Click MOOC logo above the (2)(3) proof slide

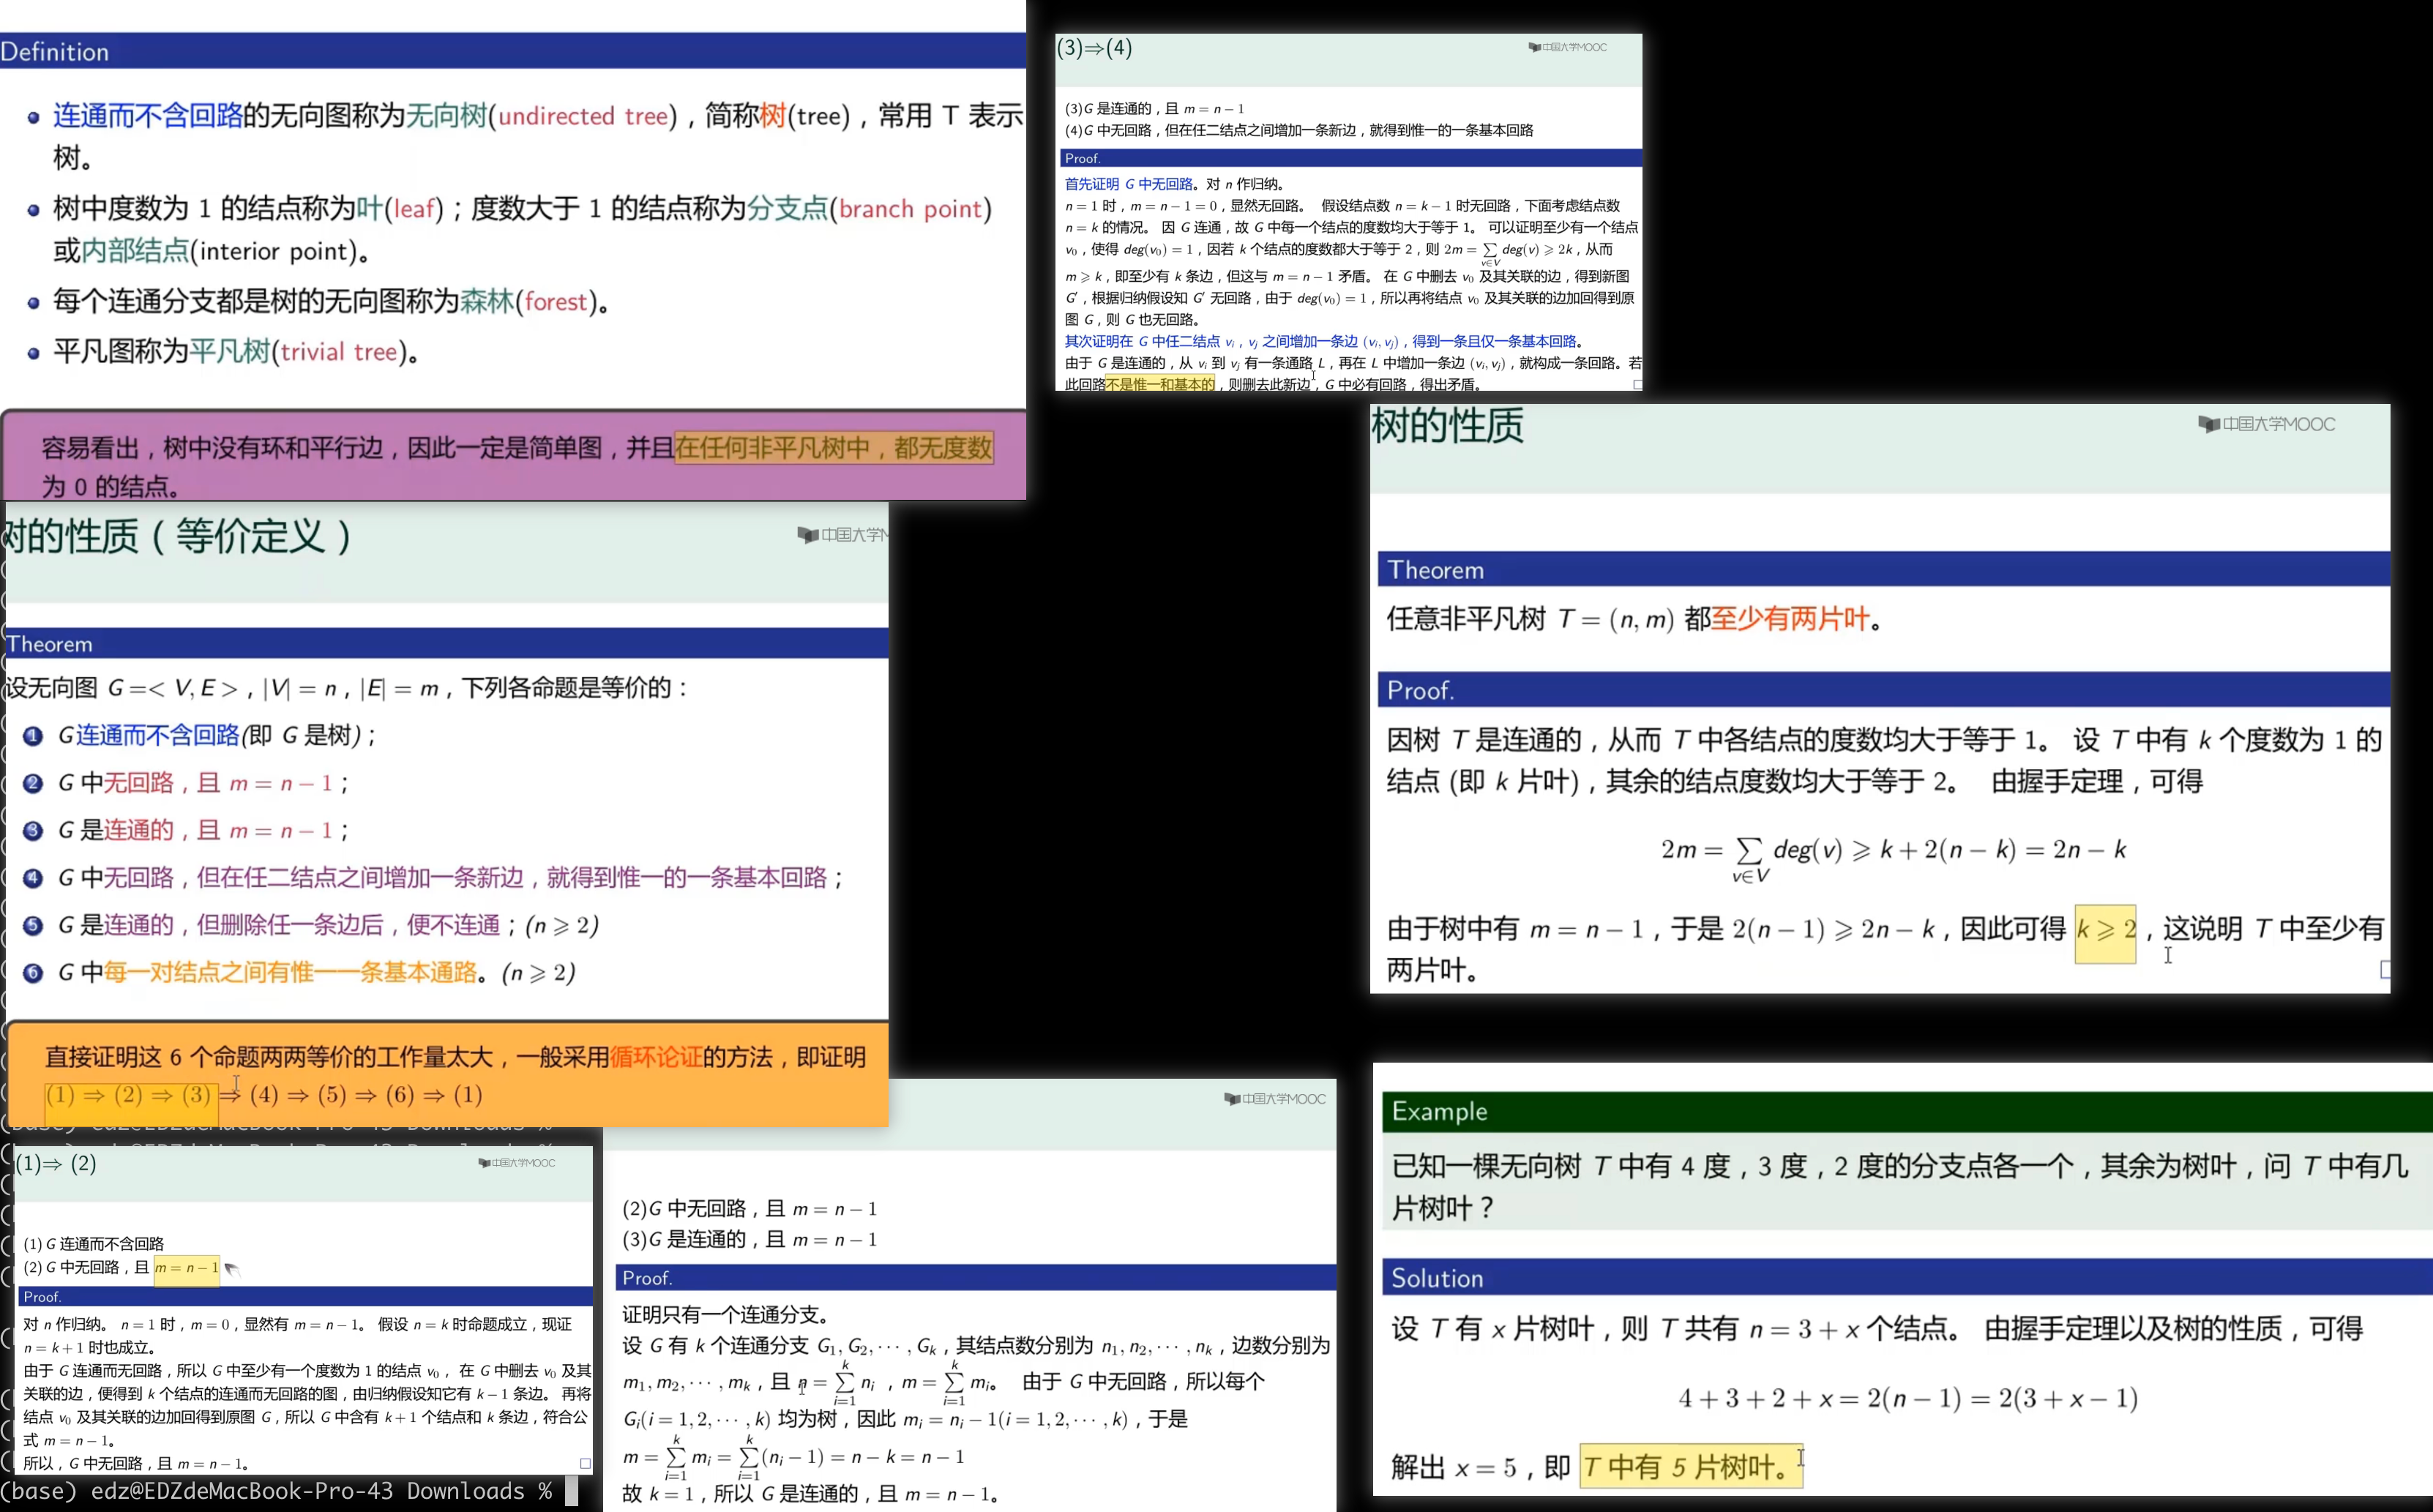pos(1274,1098)
